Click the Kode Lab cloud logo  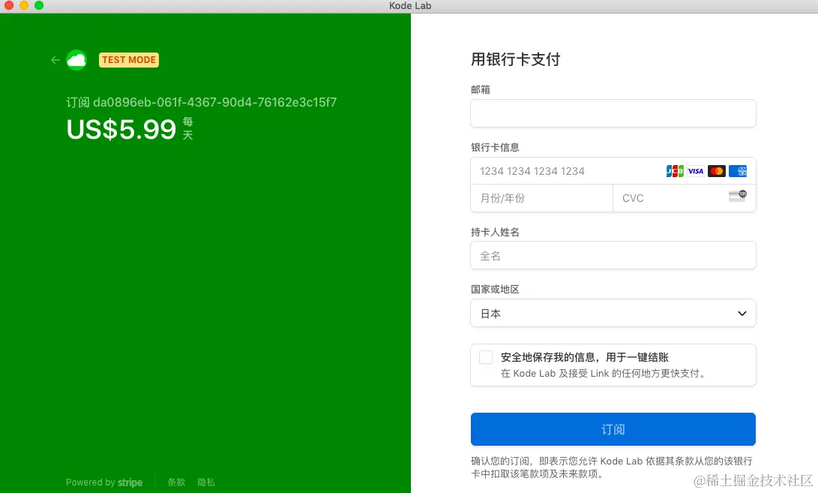click(x=76, y=60)
